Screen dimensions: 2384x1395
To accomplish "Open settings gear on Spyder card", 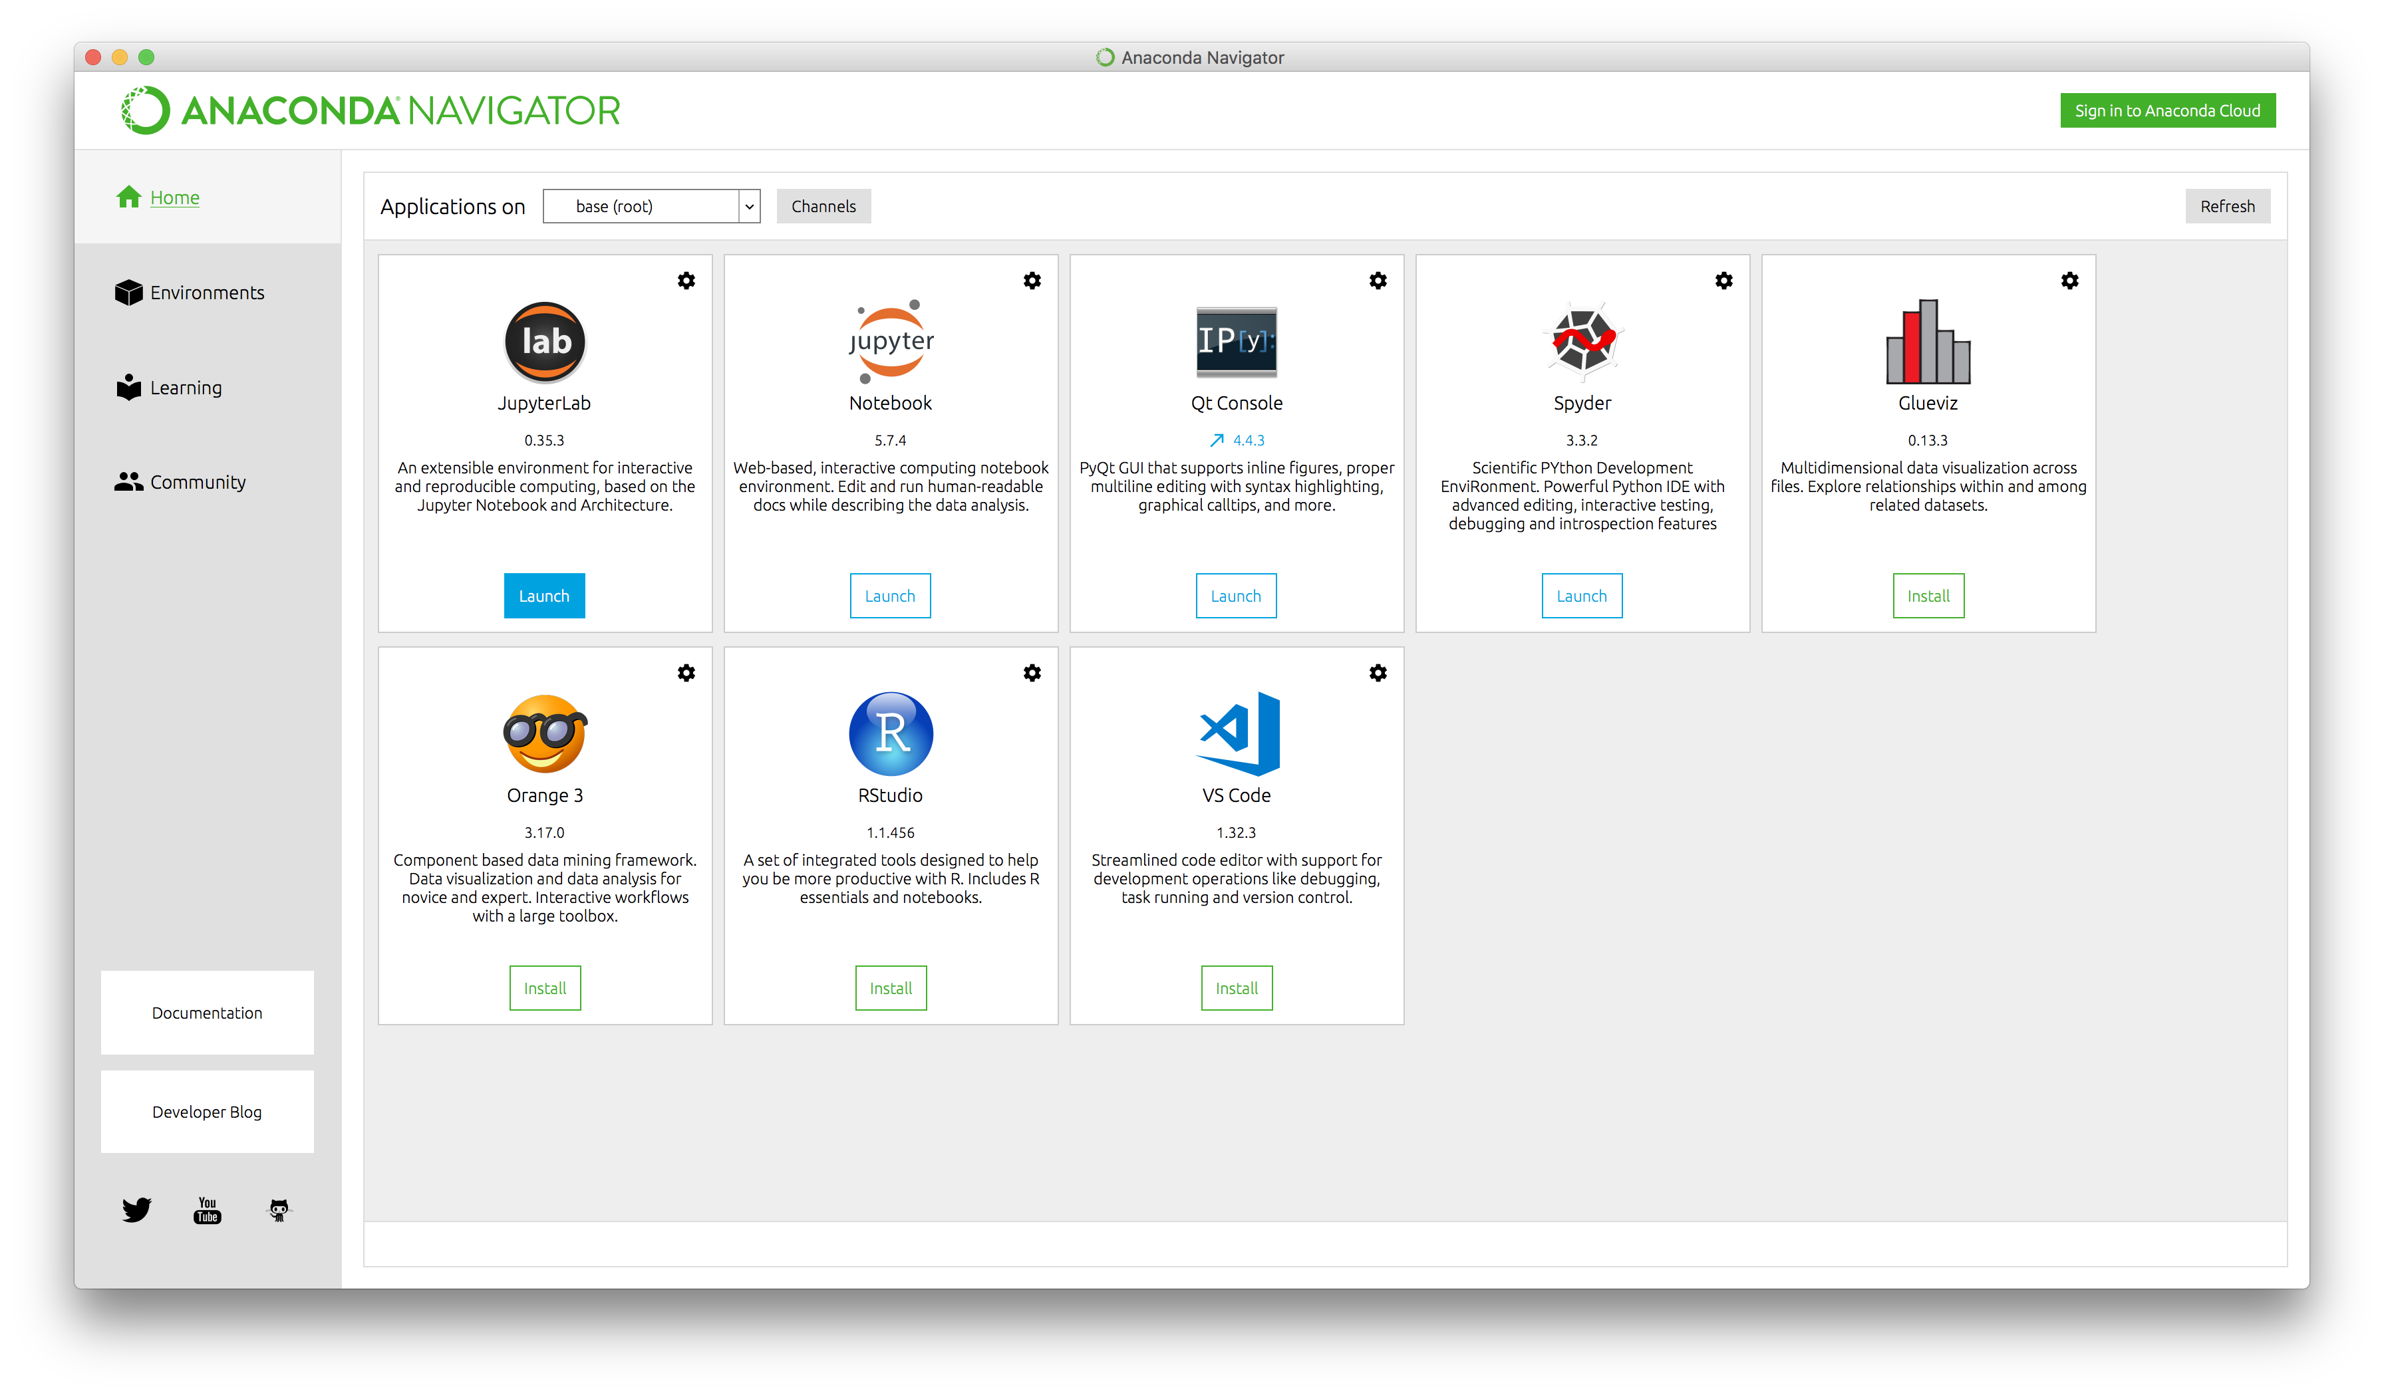I will coord(1723,281).
